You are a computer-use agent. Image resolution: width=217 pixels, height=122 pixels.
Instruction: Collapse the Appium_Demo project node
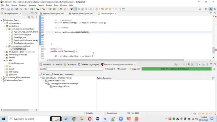click(2, 20)
